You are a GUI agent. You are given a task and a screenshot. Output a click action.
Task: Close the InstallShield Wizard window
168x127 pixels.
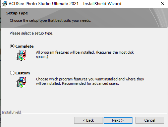(x=163, y=4)
